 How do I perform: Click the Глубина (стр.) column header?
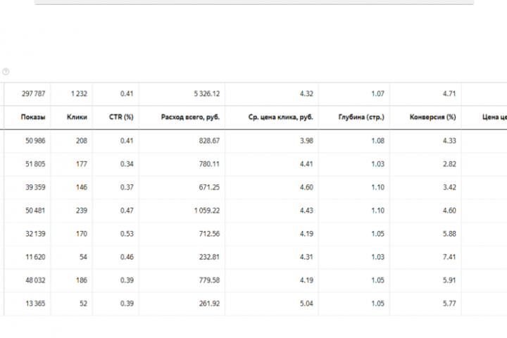[361, 117]
